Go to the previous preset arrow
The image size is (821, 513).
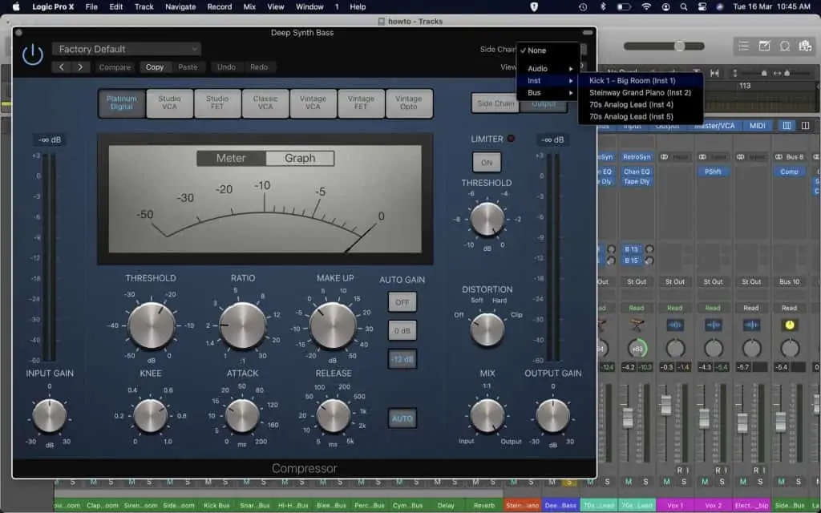click(x=61, y=67)
